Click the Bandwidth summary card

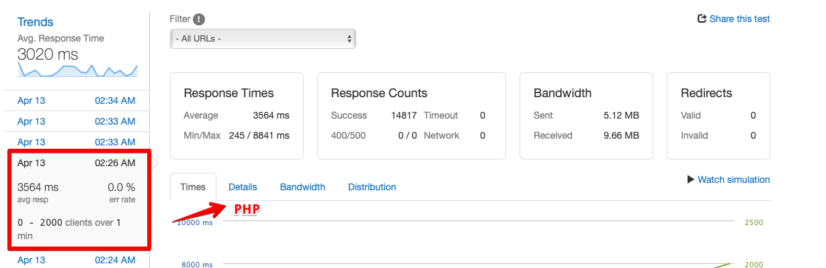[586, 116]
